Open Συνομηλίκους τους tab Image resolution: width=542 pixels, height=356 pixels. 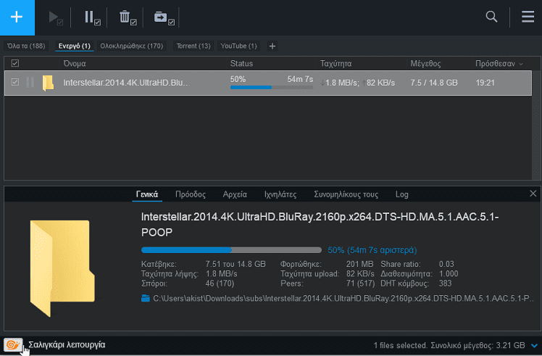[x=346, y=194]
